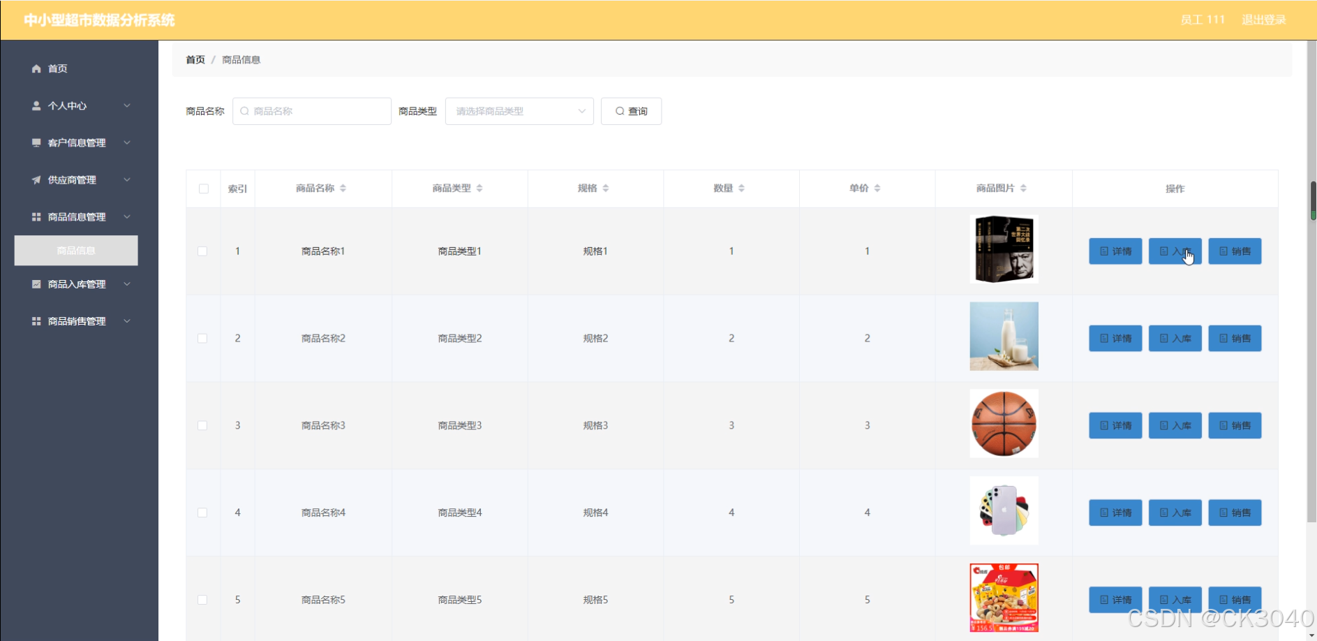Click the 查询 search button
1317x641 pixels.
pos(631,111)
